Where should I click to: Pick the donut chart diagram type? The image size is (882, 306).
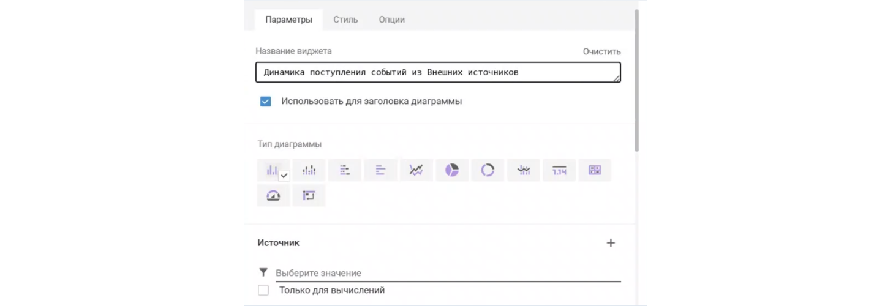pyautogui.click(x=488, y=170)
